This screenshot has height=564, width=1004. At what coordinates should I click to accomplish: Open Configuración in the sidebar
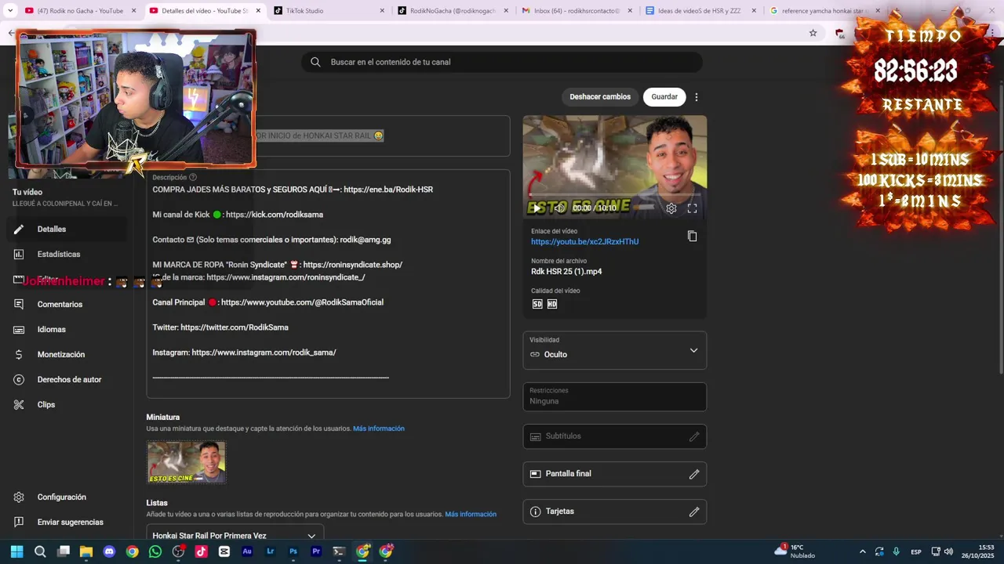(61, 497)
